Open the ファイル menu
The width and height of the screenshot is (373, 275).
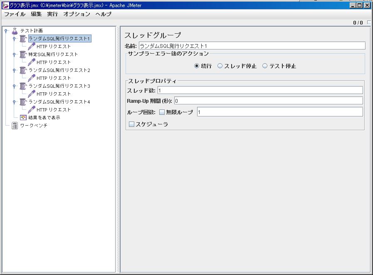15,14
